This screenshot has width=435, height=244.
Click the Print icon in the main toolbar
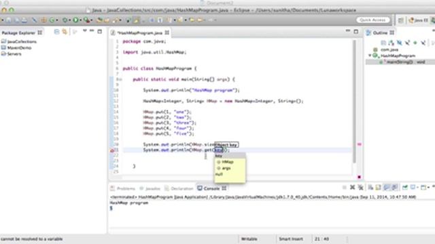click(24, 20)
